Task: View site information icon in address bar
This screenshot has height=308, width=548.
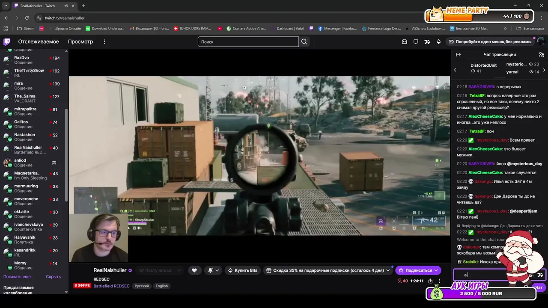Action: coord(39,18)
